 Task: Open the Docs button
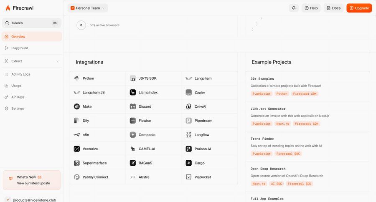[333, 8]
